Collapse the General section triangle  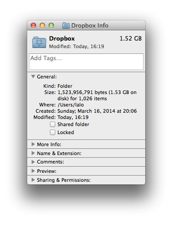[x=33, y=77]
